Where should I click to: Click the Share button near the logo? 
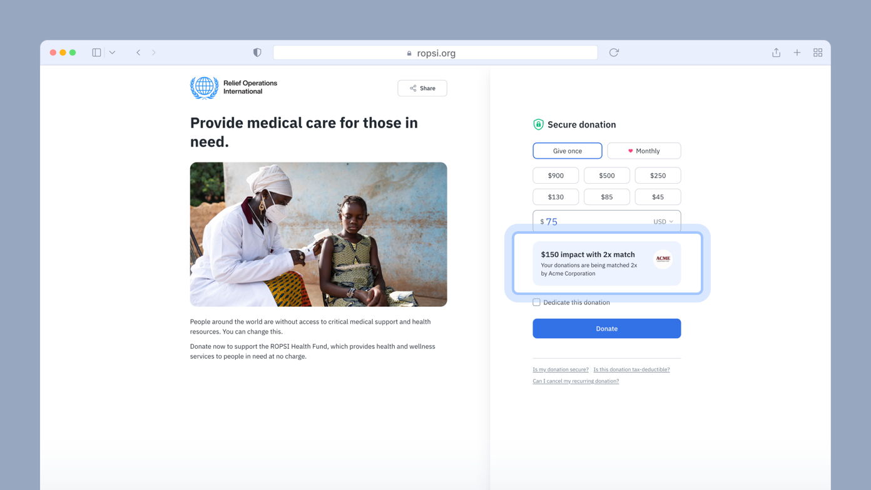pyautogui.click(x=422, y=87)
